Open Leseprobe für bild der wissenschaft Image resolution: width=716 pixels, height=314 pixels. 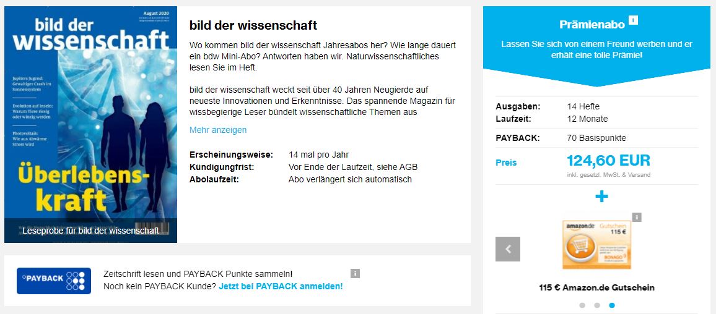pos(90,231)
